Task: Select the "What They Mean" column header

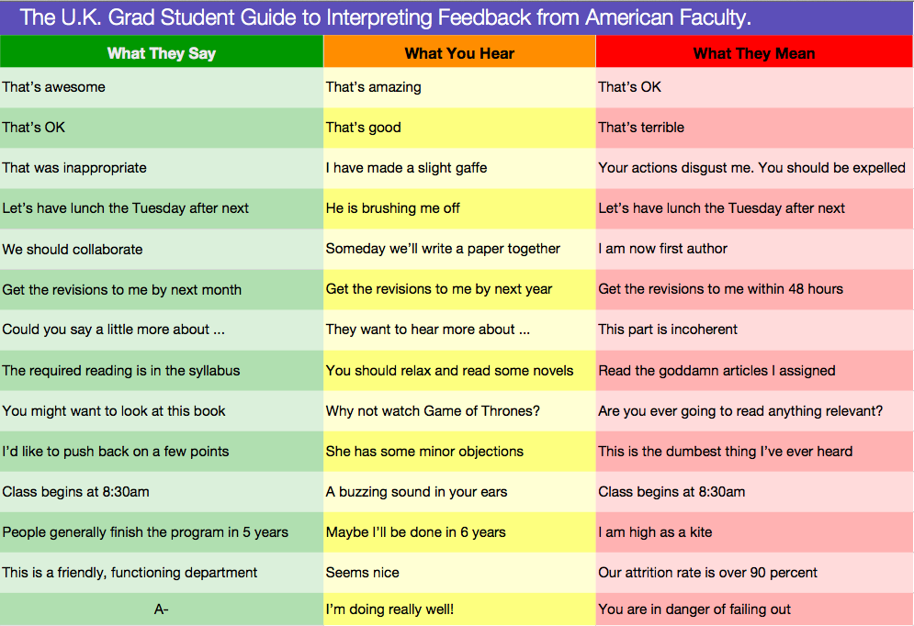Action: pos(754,53)
